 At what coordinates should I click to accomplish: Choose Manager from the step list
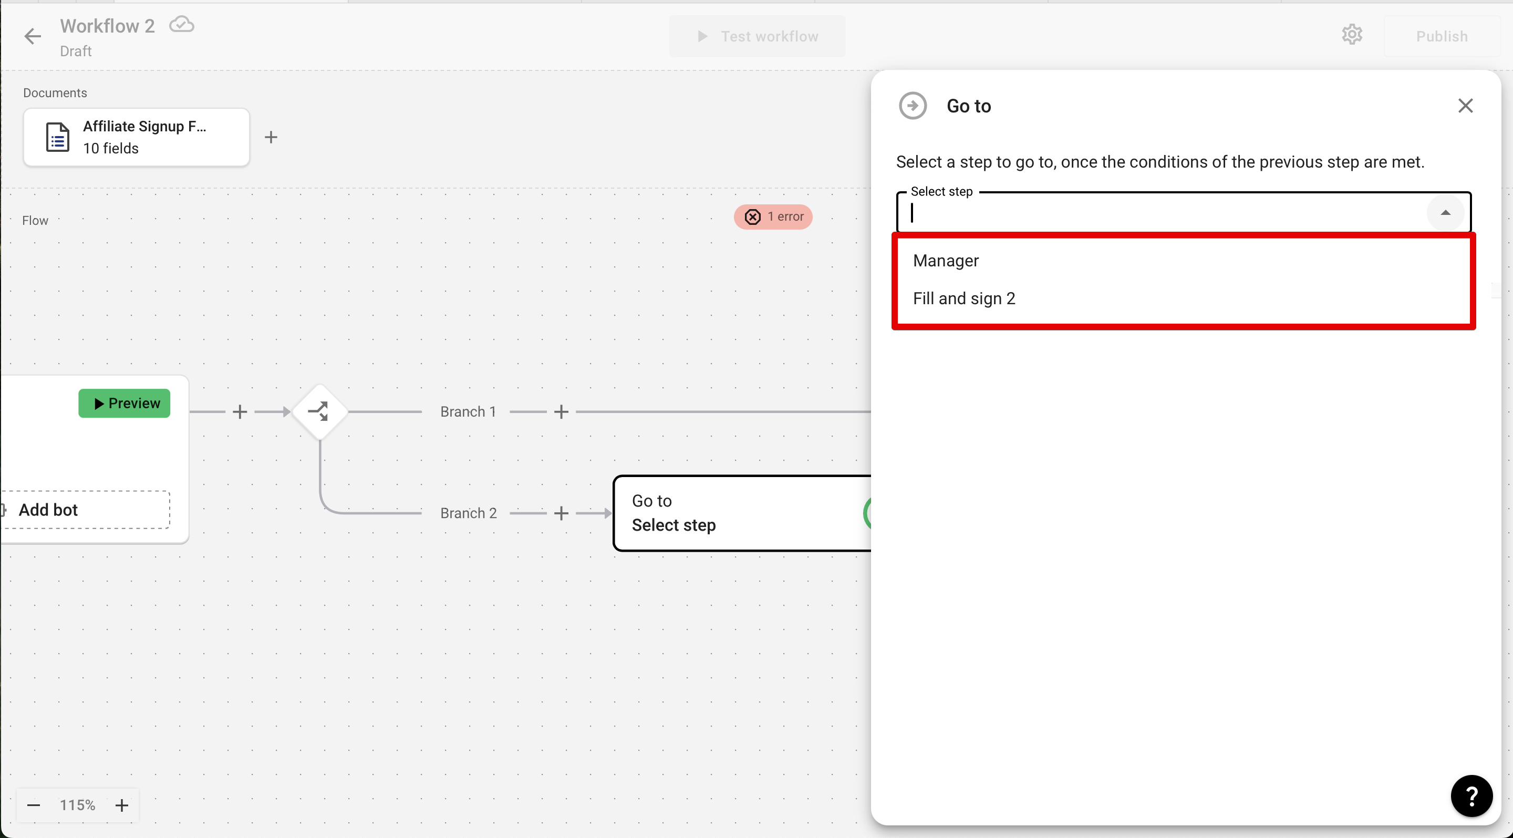click(1184, 261)
